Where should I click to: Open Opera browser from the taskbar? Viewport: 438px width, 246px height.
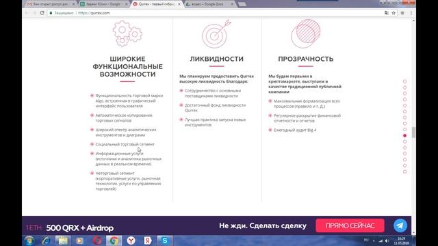[97, 241]
